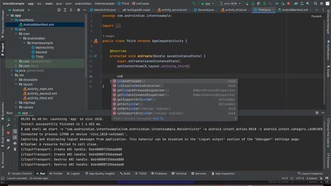Click the override gutter icon beside onCreate

[95, 56]
